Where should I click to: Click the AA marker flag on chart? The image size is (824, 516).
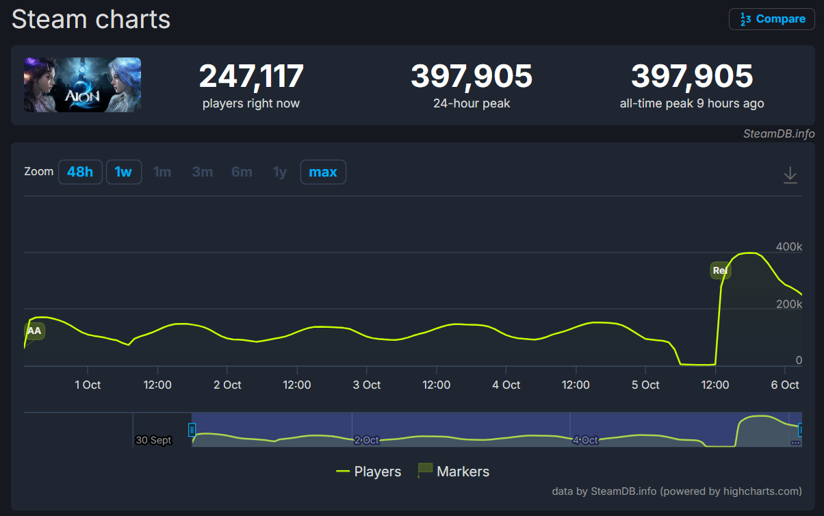[x=34, y=331]
